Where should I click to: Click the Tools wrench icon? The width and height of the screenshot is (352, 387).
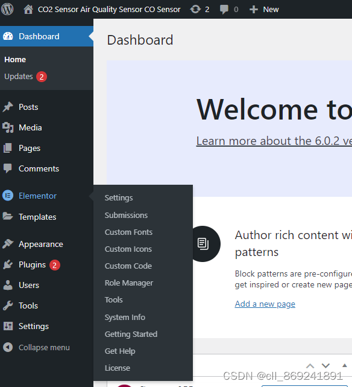coord(8,305)
